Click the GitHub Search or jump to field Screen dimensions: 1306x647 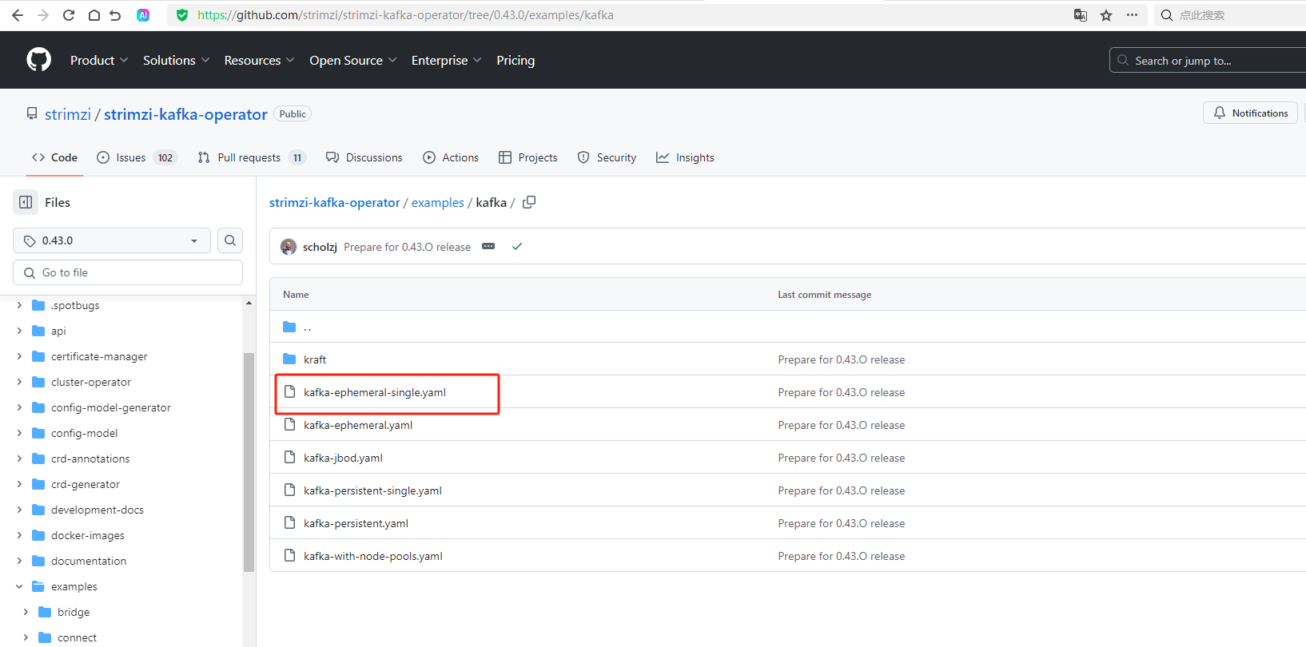point(1208,61)
